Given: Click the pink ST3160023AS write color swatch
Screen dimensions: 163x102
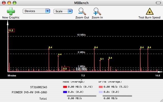Looking at the screenshot, I should pyautogui.click(x=101, y=87).
